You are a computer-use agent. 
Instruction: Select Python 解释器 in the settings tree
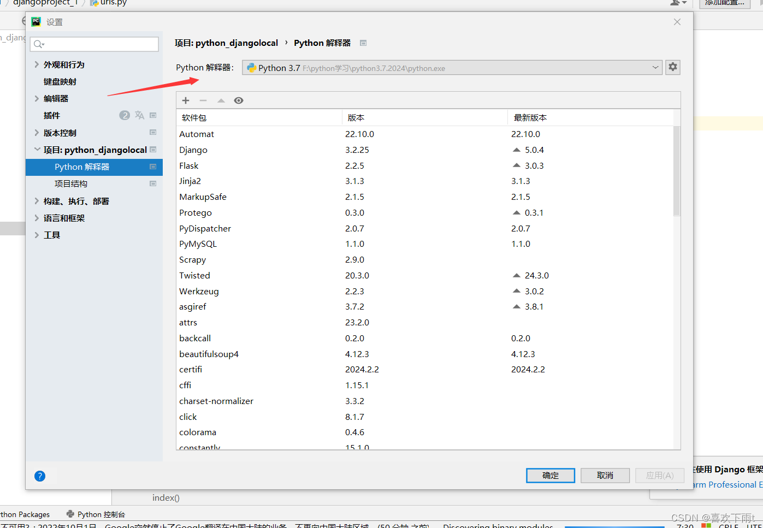coord(94,167)
